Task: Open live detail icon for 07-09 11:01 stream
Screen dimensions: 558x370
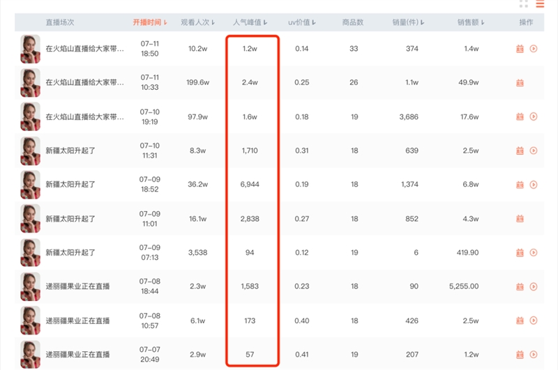Action: click(x=520, y=219)
